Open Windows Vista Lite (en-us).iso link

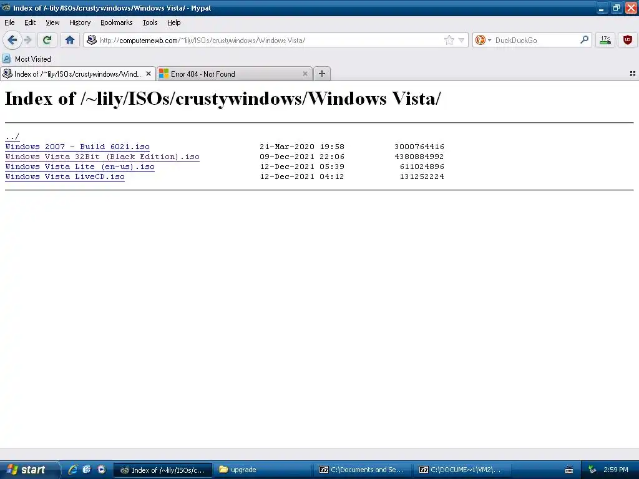pos(80,167)
